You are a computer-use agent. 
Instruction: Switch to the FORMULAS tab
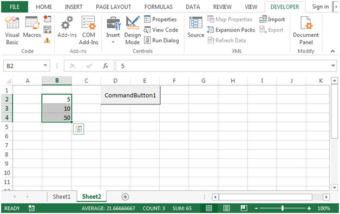click(x=159, y=7)
